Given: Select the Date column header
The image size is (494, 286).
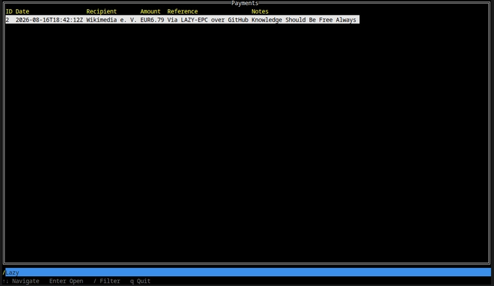Looking at the screenshot, I should [x=22, y=11].
